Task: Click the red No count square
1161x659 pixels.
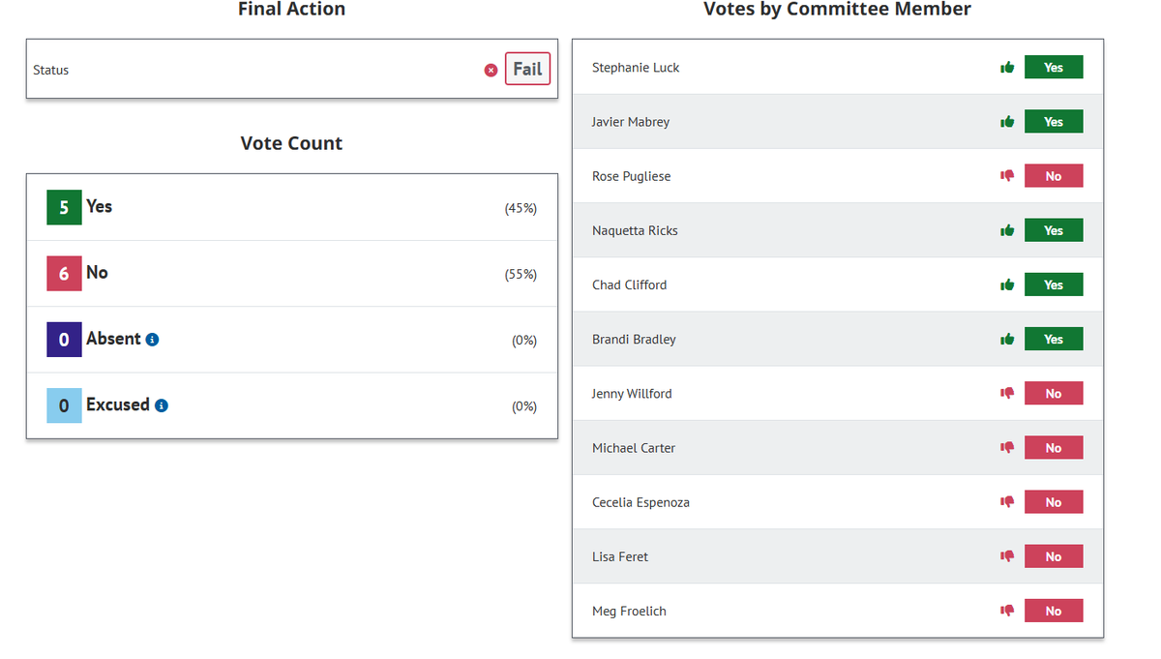Action: tap(64, 274)
